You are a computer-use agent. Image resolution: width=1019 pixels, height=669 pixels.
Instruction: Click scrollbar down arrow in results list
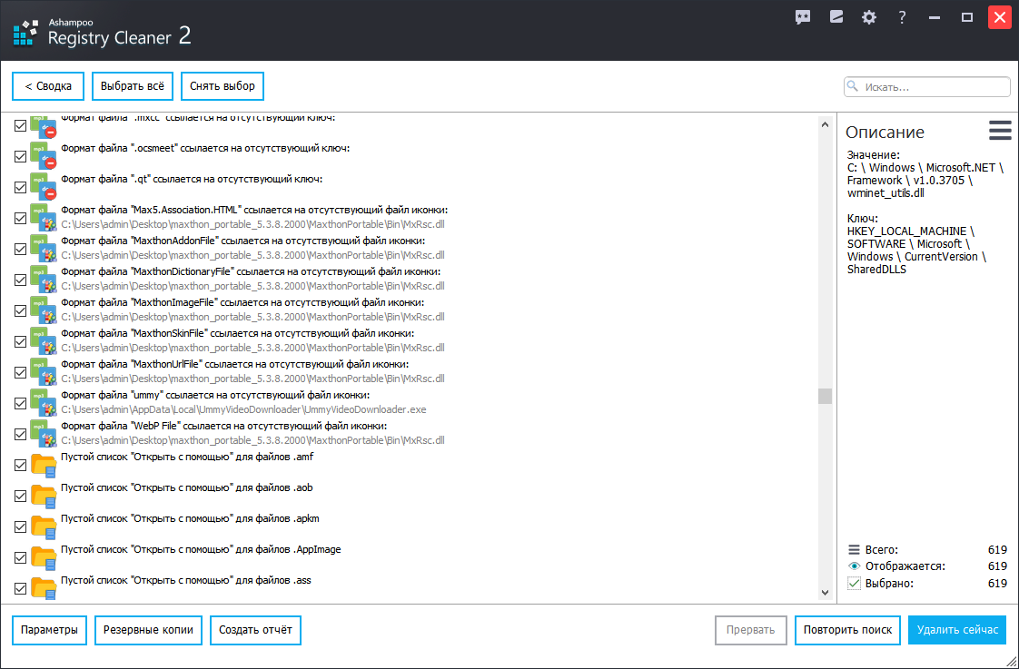click(825, 592)
